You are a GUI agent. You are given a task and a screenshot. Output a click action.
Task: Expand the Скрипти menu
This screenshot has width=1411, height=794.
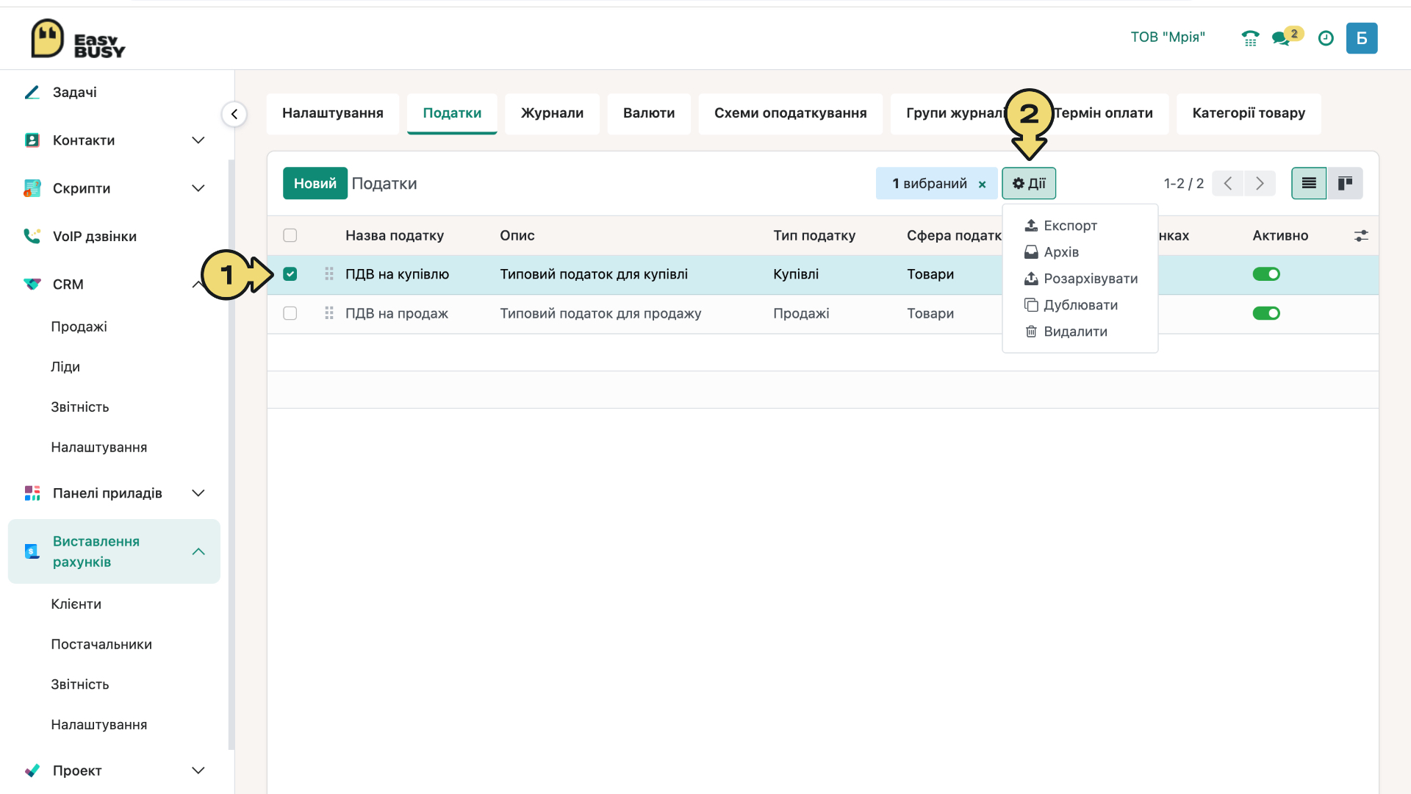click(198, 188)
